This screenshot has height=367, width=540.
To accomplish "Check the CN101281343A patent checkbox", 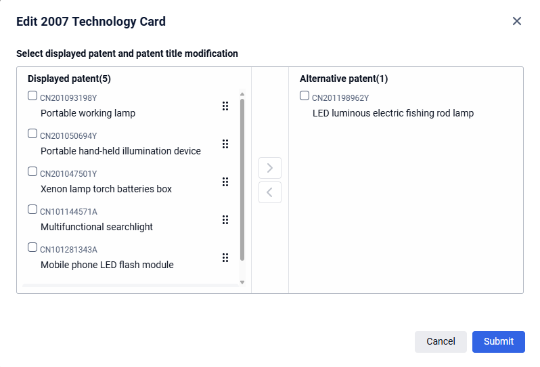I will (x=32, y=248).
